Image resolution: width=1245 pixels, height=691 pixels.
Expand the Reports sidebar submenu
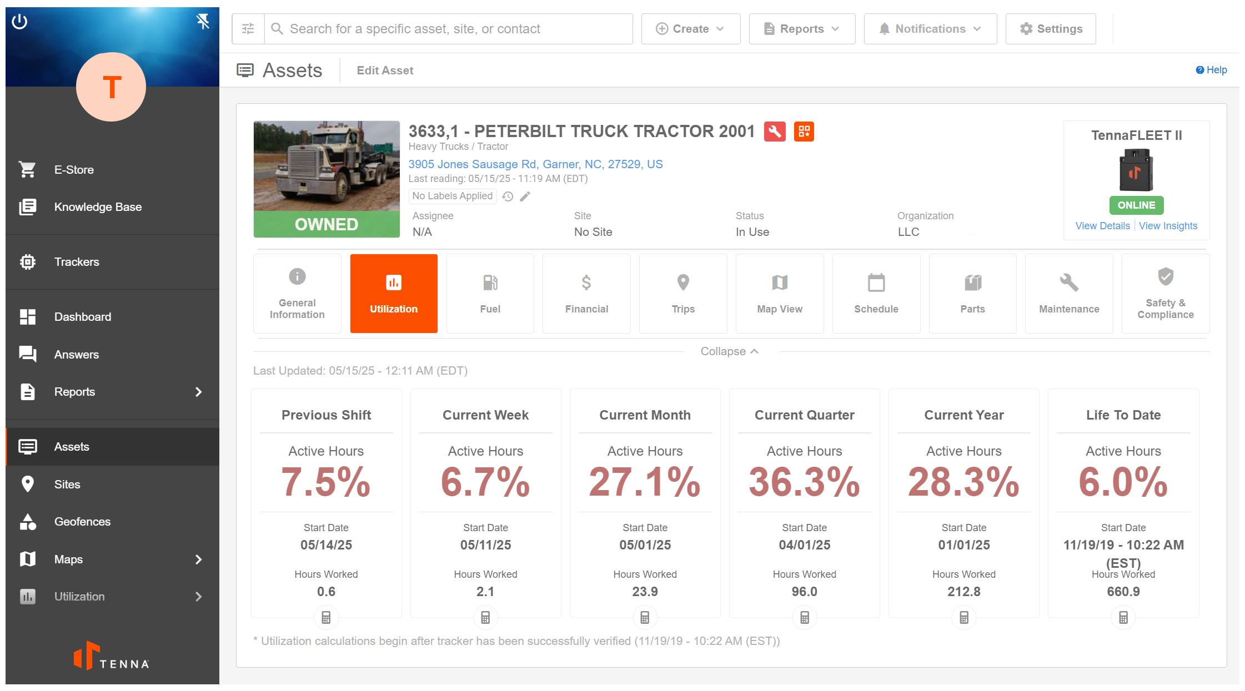[198, 392]
